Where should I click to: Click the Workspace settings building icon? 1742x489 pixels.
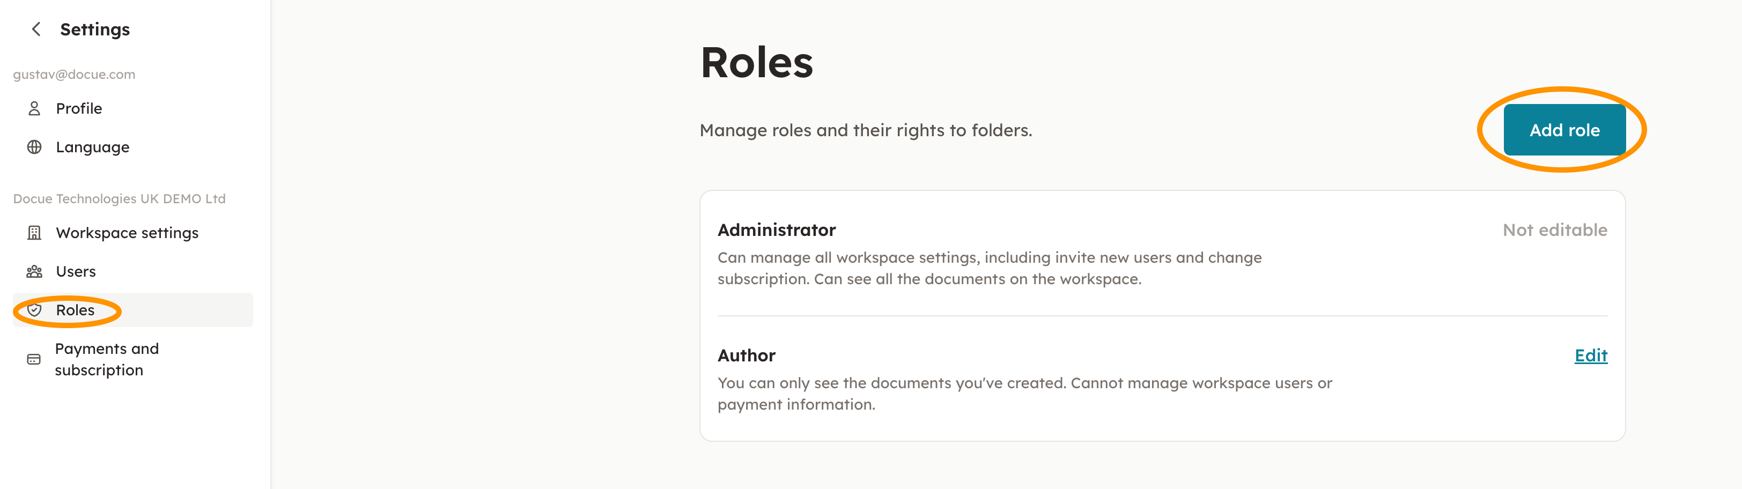34,233
